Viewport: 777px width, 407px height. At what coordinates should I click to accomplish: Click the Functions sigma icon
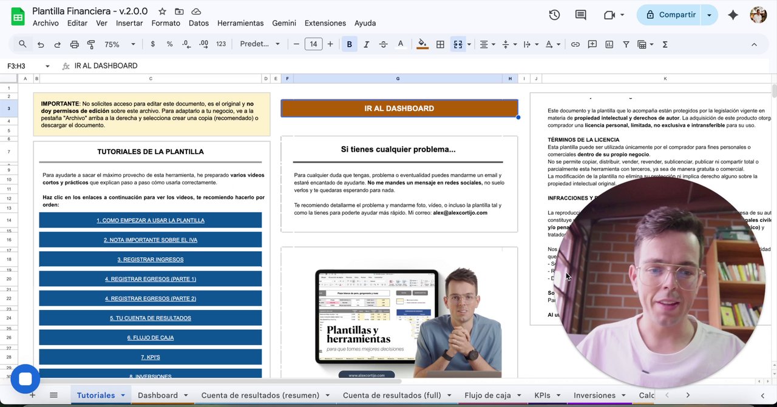pyautogui.click(x=665, y=44)
